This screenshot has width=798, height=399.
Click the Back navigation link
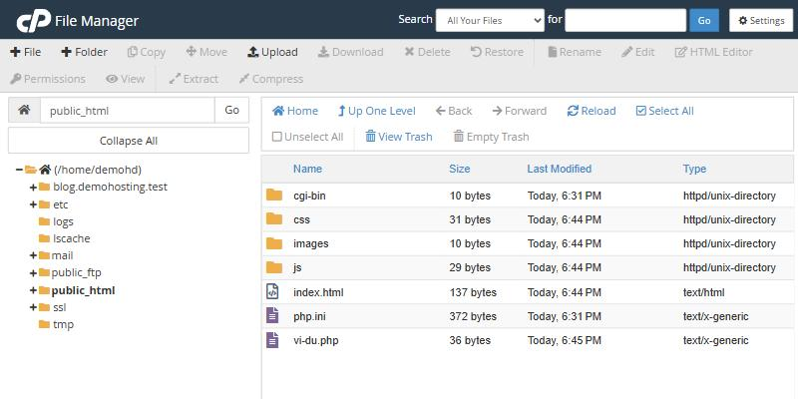[454, 111]
